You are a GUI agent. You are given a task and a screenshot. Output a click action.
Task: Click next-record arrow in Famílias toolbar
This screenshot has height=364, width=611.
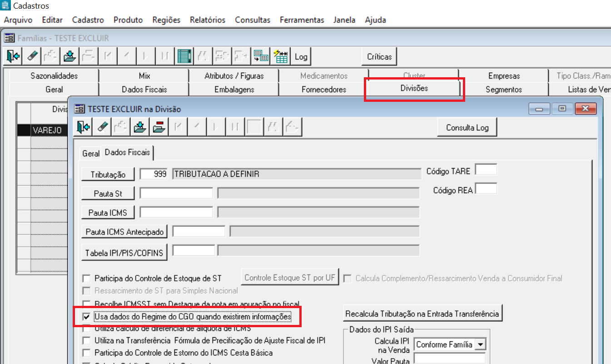click(x=145, y=56)
